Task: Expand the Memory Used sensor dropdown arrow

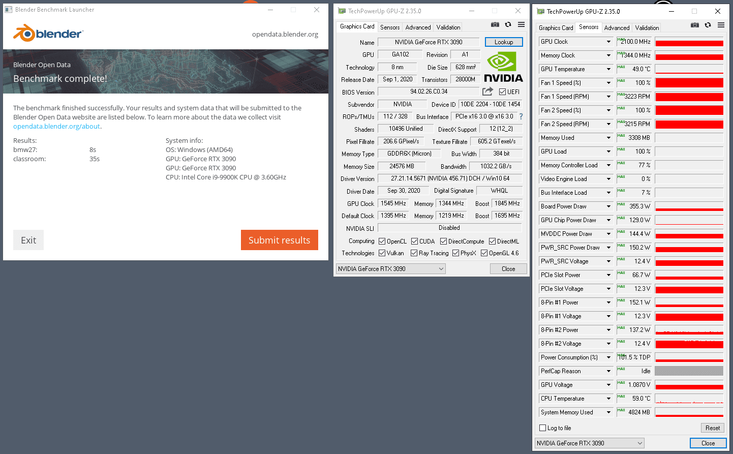Action: coord(608,138)
